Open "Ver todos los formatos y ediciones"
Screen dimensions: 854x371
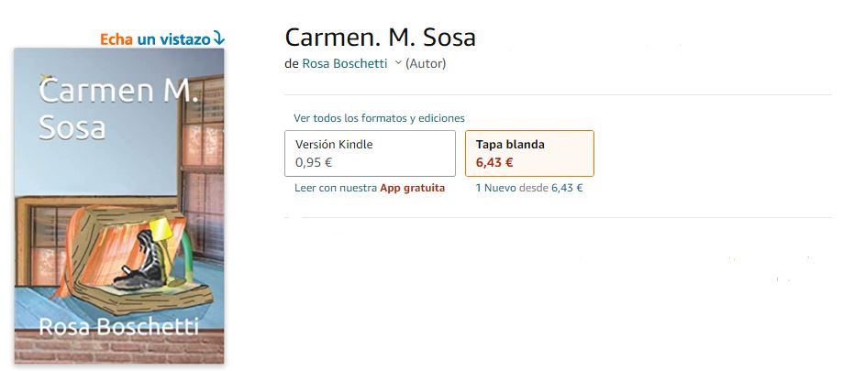tap(379, 117)
